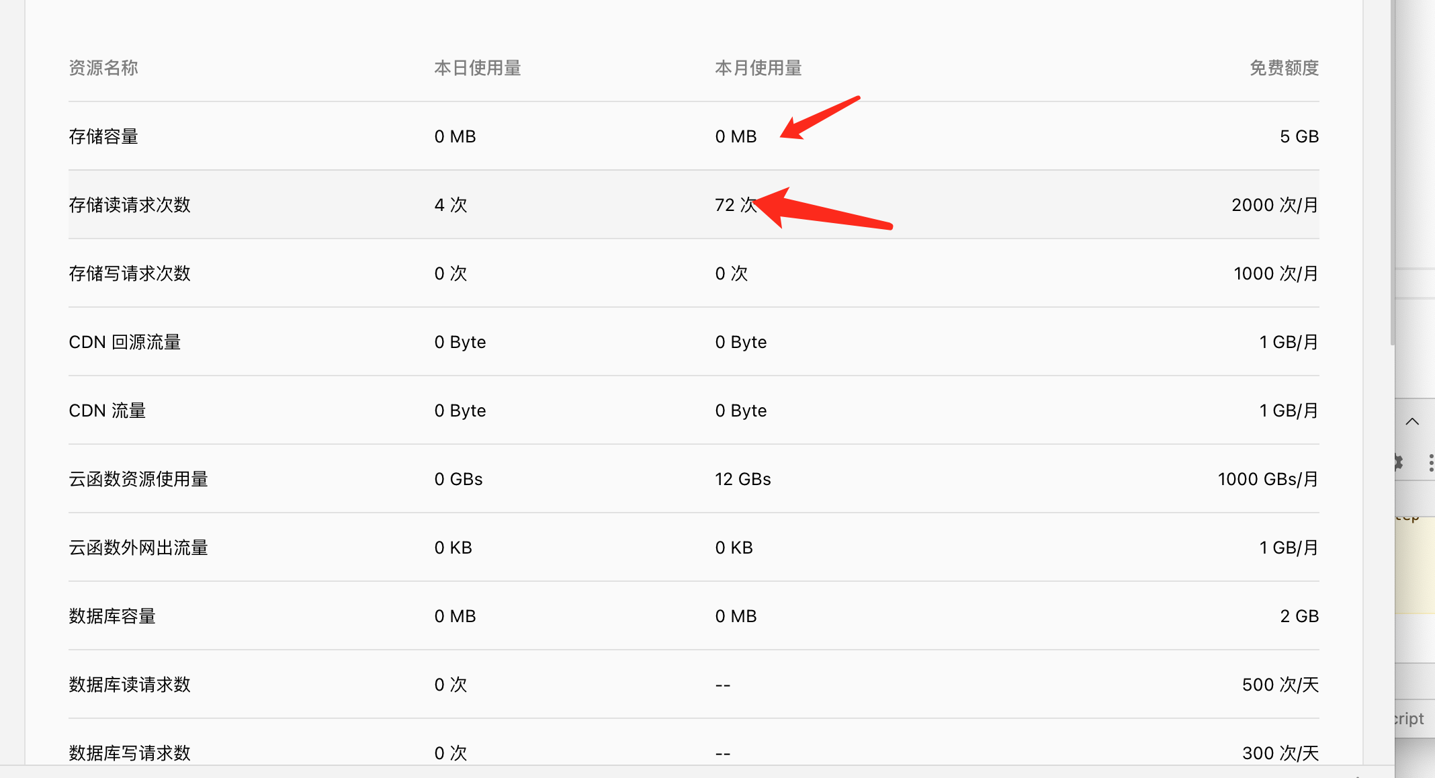Select the 存储容量 row label
1435x778 pixels.
(x=103, y=136)
